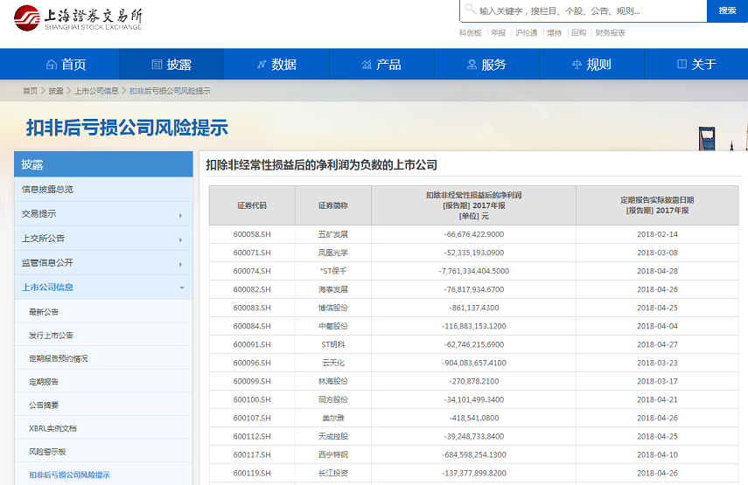Click the 年报 hot keyword link

pyautogui.click(x=498, y=33)
